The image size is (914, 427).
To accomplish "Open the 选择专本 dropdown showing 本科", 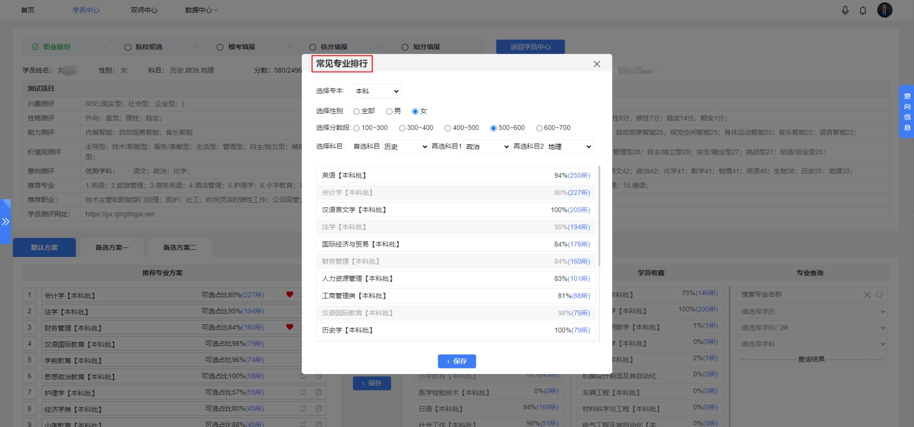I will tap(377, 91).
